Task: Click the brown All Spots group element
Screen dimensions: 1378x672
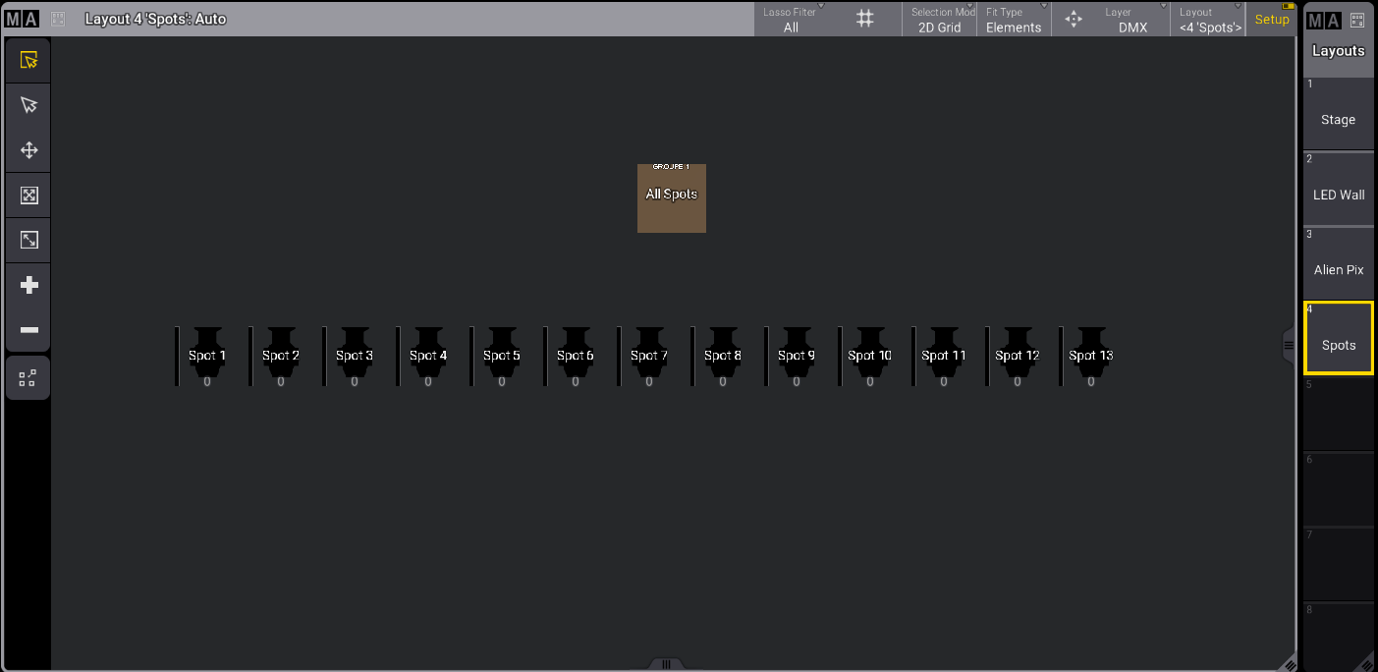Action: (672, 198)
